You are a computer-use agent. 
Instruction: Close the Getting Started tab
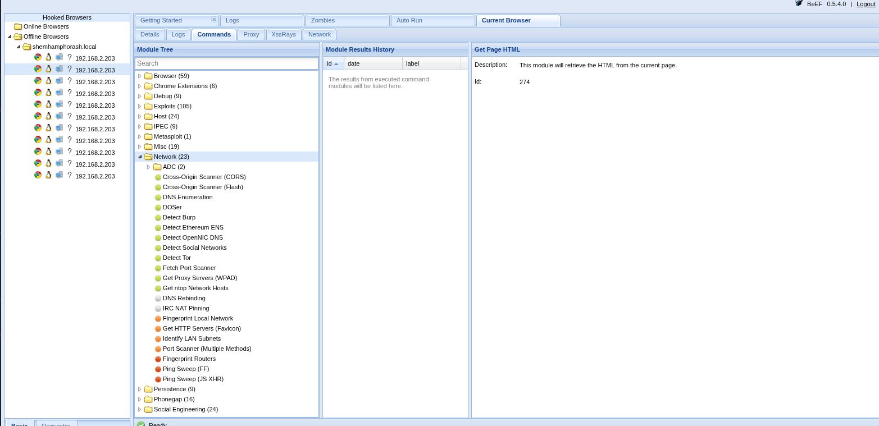214,20
